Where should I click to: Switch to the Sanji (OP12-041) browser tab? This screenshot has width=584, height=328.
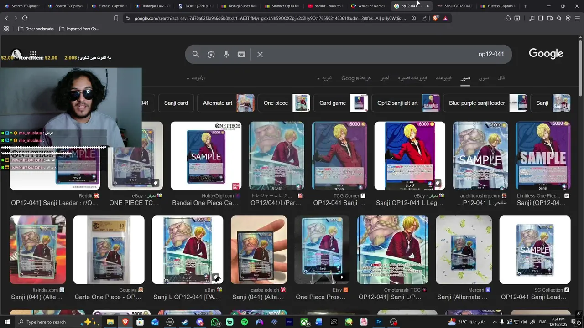pyautogui.click(x=454, y=6)
